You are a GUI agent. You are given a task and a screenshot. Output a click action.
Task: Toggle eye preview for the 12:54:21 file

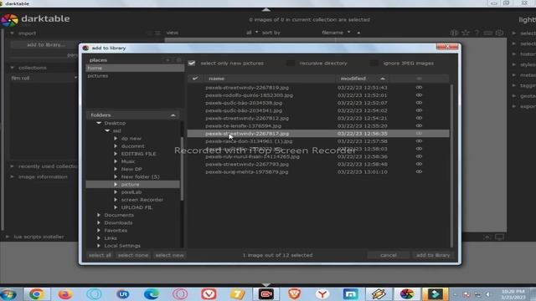[419, 118]
